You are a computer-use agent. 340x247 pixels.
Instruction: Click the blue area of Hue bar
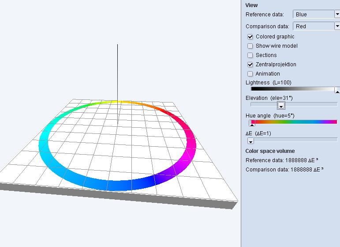click(x=314, y=122)
